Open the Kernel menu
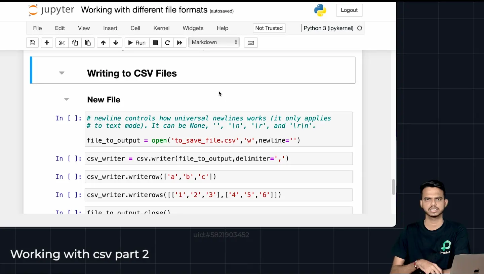This screenshot has height=274, width=484. pos(161,28)
